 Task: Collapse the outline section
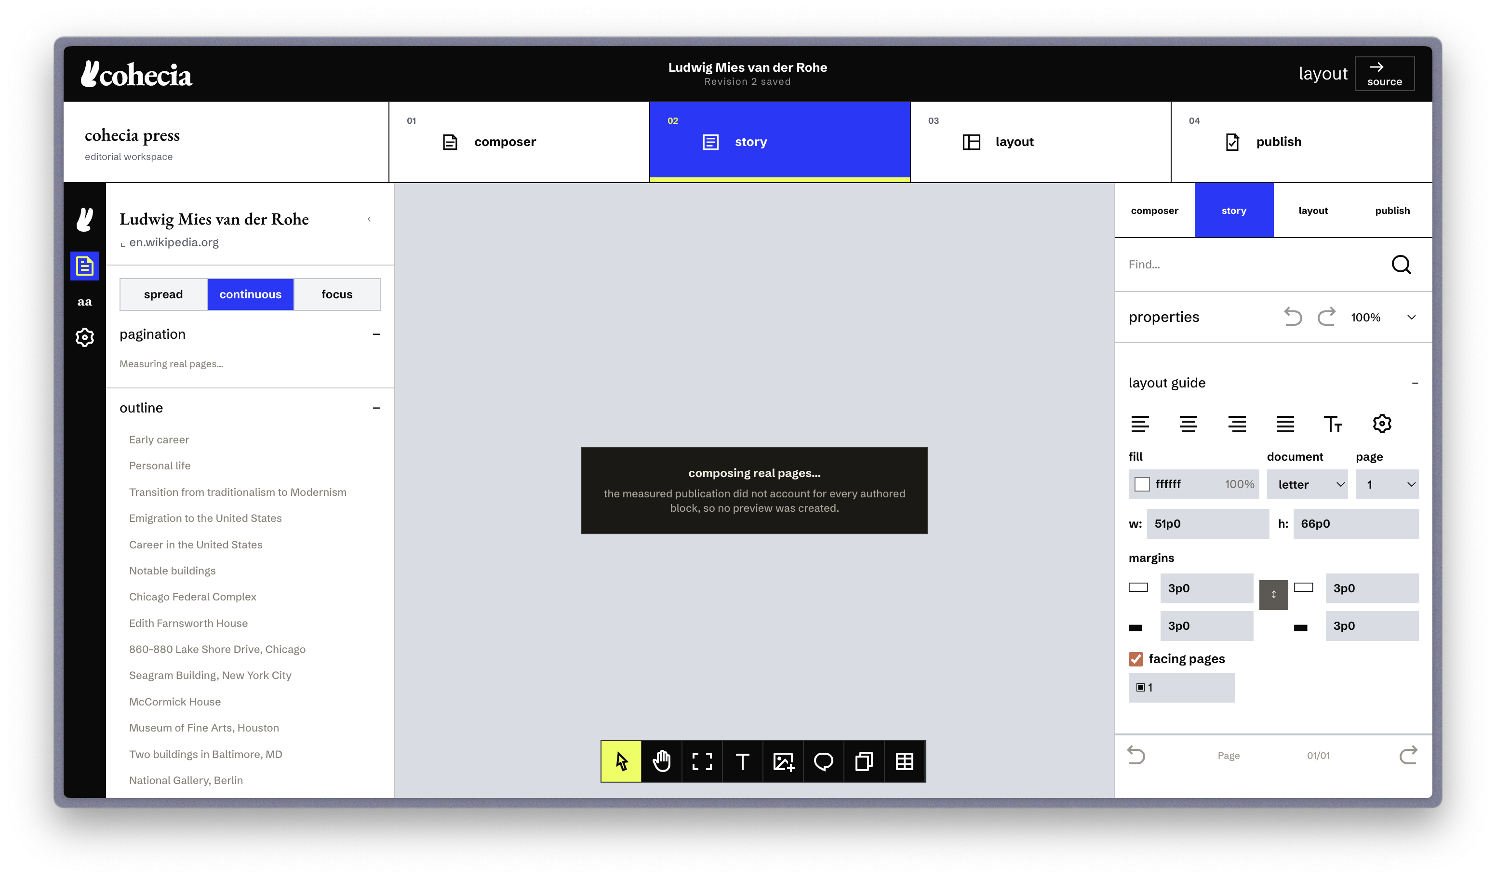point(376,408)
